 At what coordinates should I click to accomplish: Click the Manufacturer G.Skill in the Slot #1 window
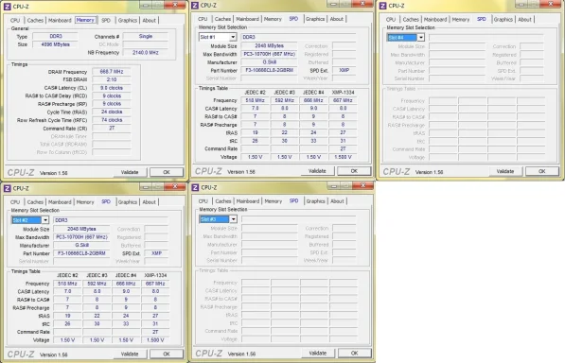[269, 61]
